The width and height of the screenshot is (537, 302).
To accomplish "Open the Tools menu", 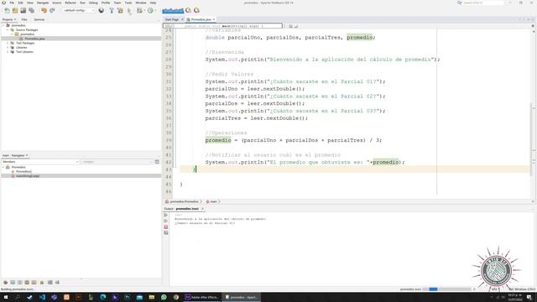I will [128, 3].
